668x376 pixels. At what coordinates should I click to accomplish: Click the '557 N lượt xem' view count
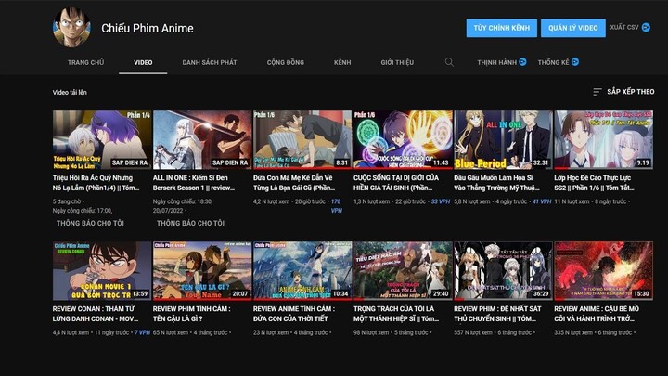click(x=473, y=332)
